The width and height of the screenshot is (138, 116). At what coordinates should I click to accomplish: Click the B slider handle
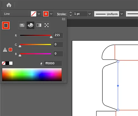click(x=20, y=55)
